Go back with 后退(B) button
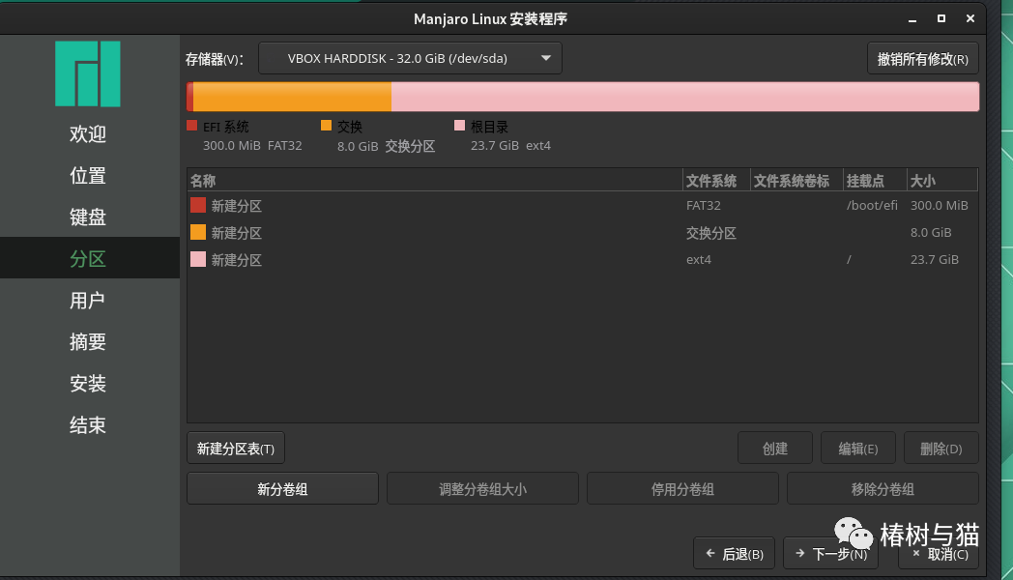This screenshot has height=580, width=1013. [734, 554]
